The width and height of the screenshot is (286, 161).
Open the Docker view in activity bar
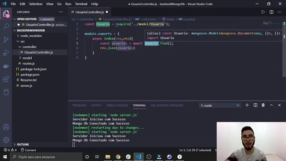(6, 66)
